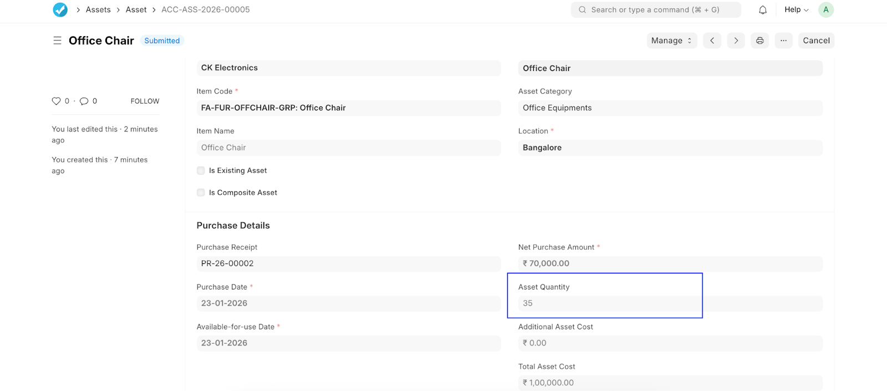Toggle Is Existing Asset checkbox

pos(201,171)
